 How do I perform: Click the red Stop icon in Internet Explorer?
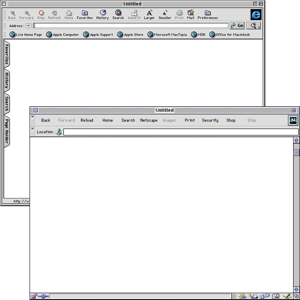tap(41, 13)
